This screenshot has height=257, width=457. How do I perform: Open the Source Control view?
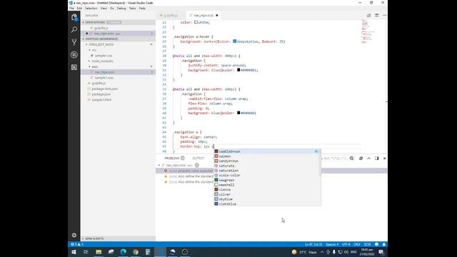(x=74, y=42)
